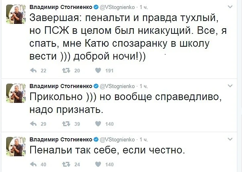242x172 pixels.
Task: Retweet the 'Прикольно' tweet
Action: click(x=65, y=124)
